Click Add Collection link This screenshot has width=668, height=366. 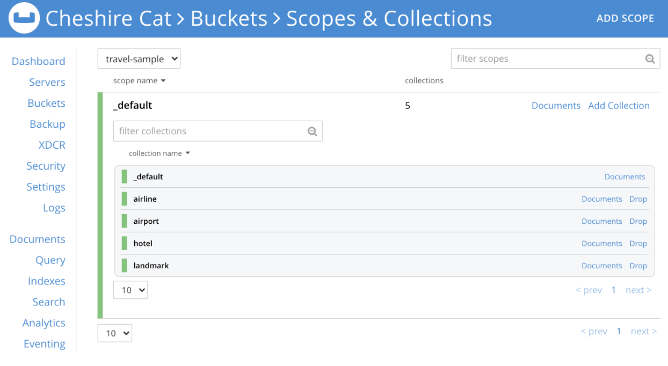(x=619, y=106)
